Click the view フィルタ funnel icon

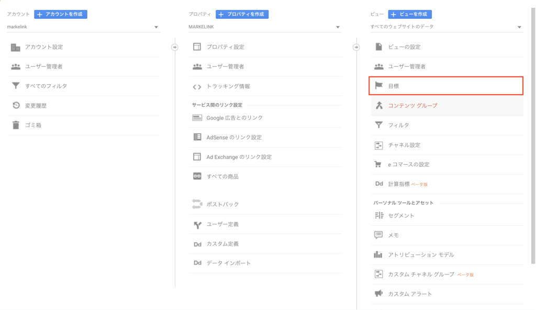[379, 125]
